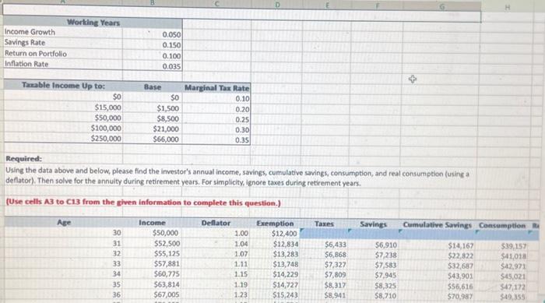Click the Working Years header cell
545x303 pixels.
(x=93, y=23)
